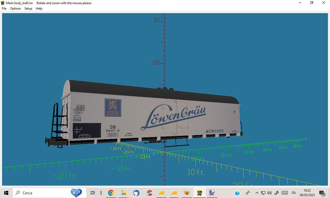Viewport: 330px width, 198px height.
Task: Open the People tray icon
Action: click(248, 193)
